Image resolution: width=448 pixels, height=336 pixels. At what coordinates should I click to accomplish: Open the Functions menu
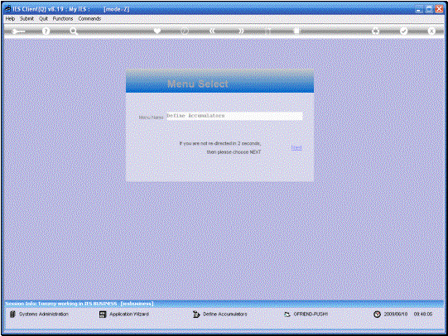click(63, 18)
